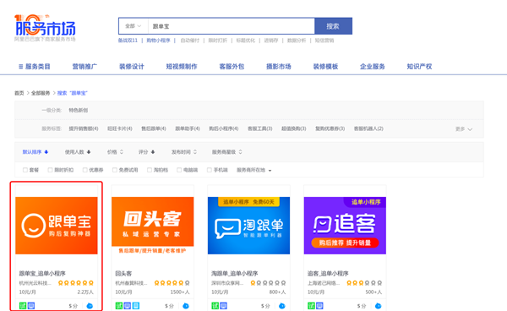The image size is (507, 311).
Task: Open the 全部 search category dropdown
Action: pos(134,26)
